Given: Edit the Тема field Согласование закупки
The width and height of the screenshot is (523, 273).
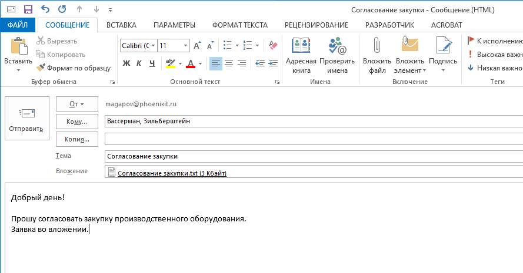Looking at the screenshot, I should pos(314,157).
